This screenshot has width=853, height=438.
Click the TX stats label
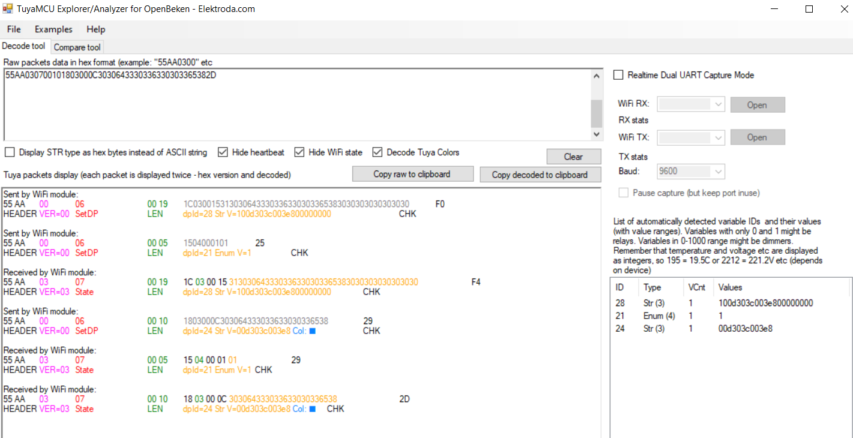pyautogui.click(x=633, y=157)
